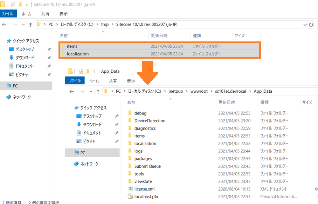Click PC in Sitecore window breadcrumb

[51, 25]
